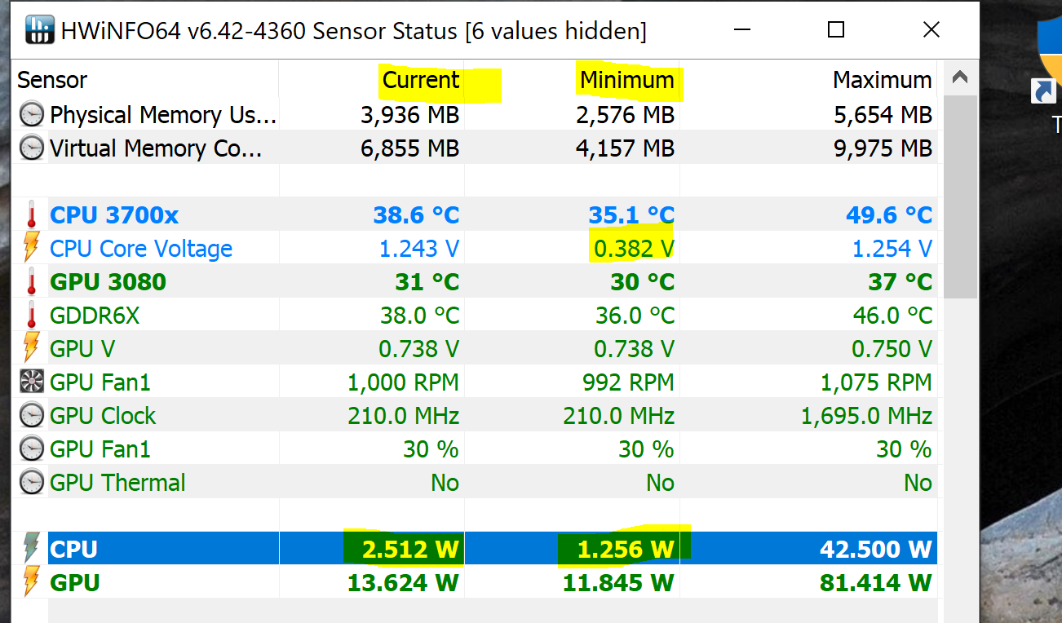
Task: Click the 13.624 W current GPU power
Action: pos(403,583)
